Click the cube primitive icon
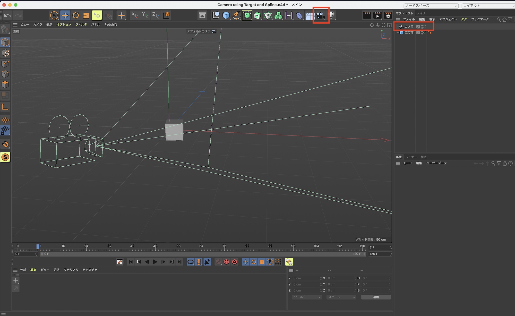Image resolution: width=515 pixels, height=316 pixels. tap(226, 15)
